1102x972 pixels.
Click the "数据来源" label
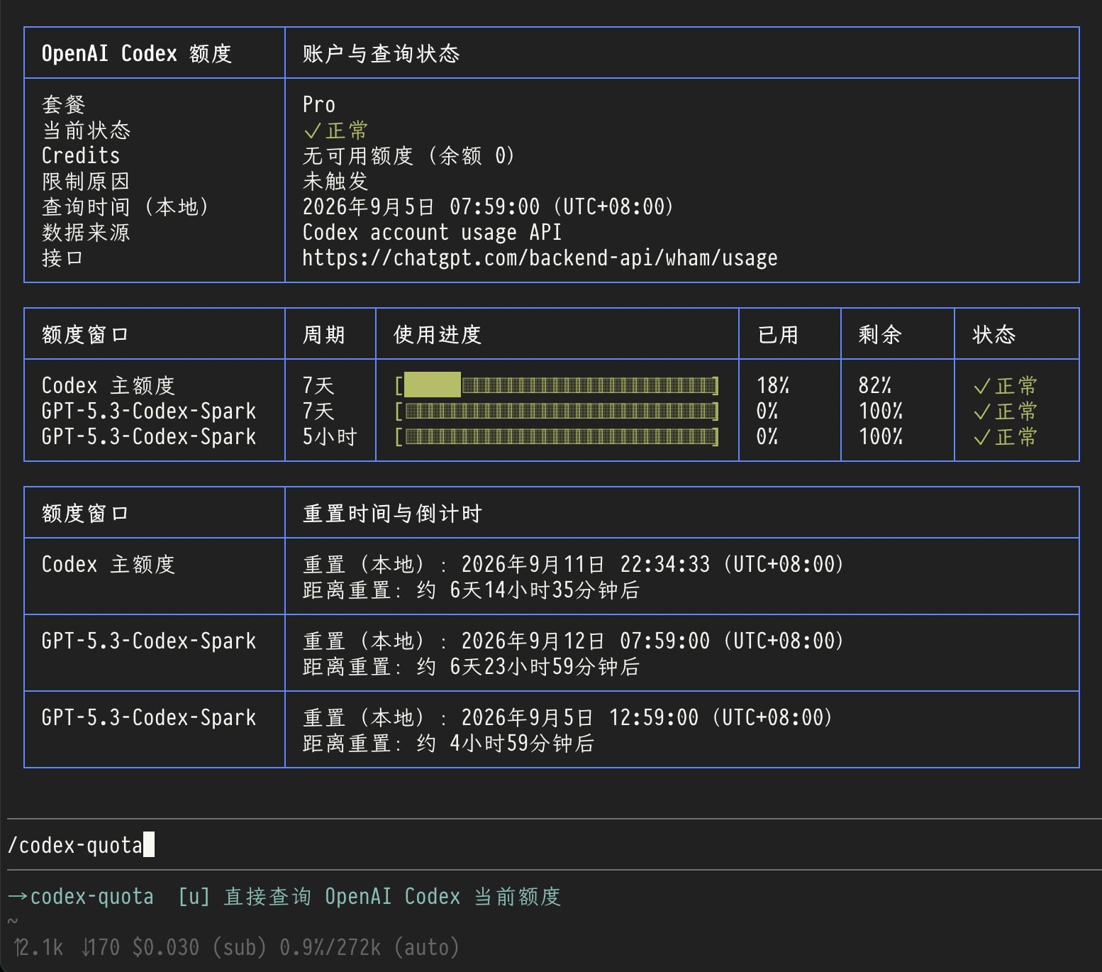click(x=87, y=232)
